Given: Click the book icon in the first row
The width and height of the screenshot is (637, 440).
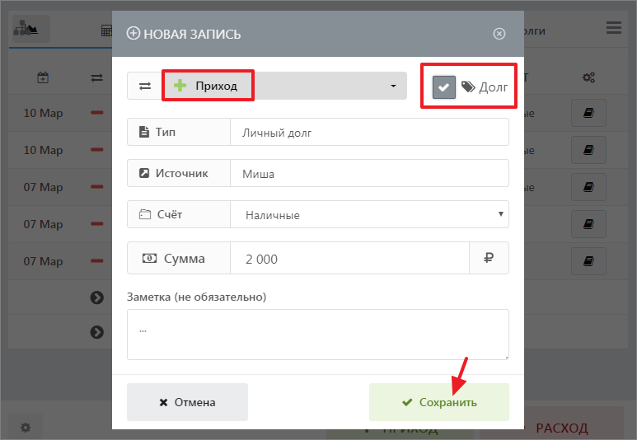Looking at the screenshot, I should tap(588, 113).
